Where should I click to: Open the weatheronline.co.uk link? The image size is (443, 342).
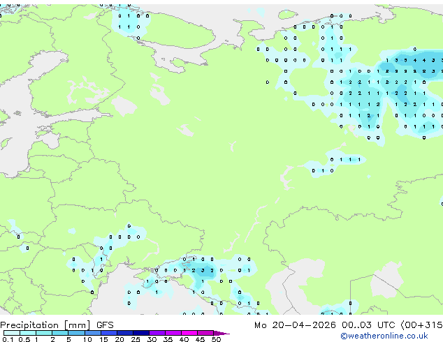(384, 336)
